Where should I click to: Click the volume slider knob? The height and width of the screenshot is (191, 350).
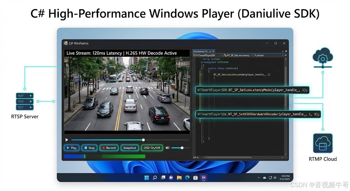click(182, 148)
